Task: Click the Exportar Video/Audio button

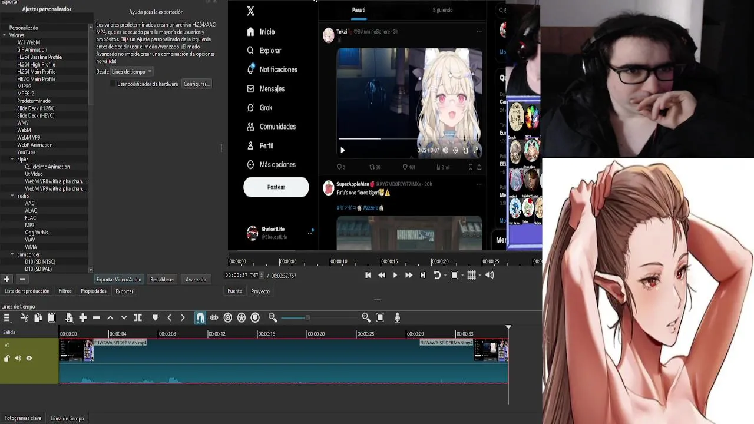Action: [119, 280]
